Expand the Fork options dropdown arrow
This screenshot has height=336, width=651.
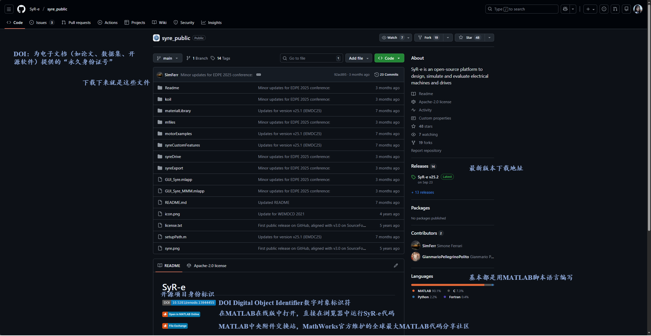coord(448,38)
